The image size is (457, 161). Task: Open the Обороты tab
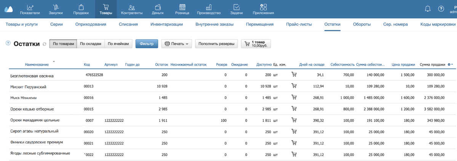coord(362,24)
